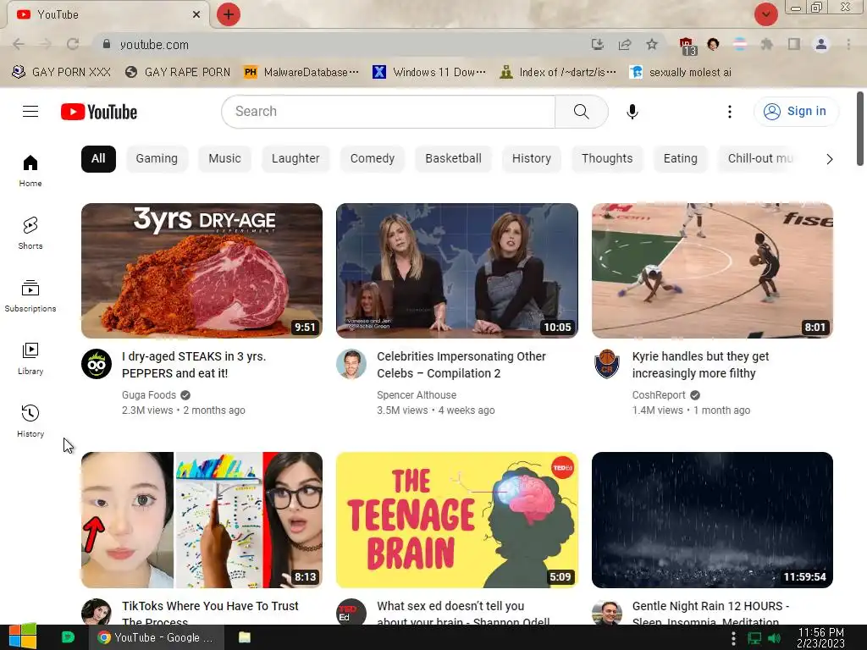Open Chrome three-dot menu
The width and height of the screenshot is (867, 650).
848,44
